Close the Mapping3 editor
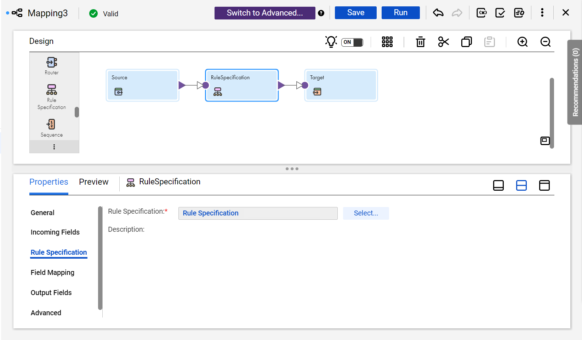 point(566,13)
